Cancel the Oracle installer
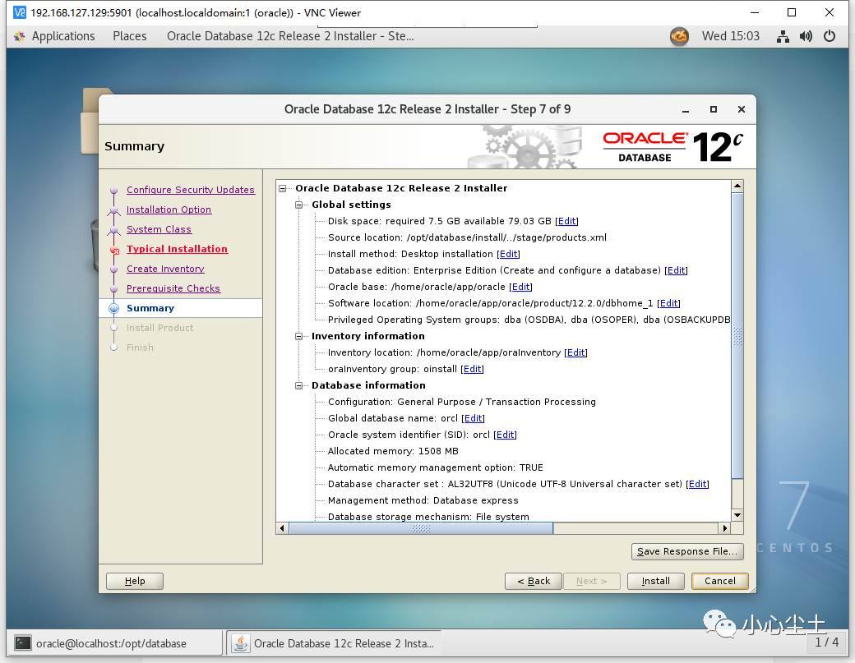 (720, 581)
